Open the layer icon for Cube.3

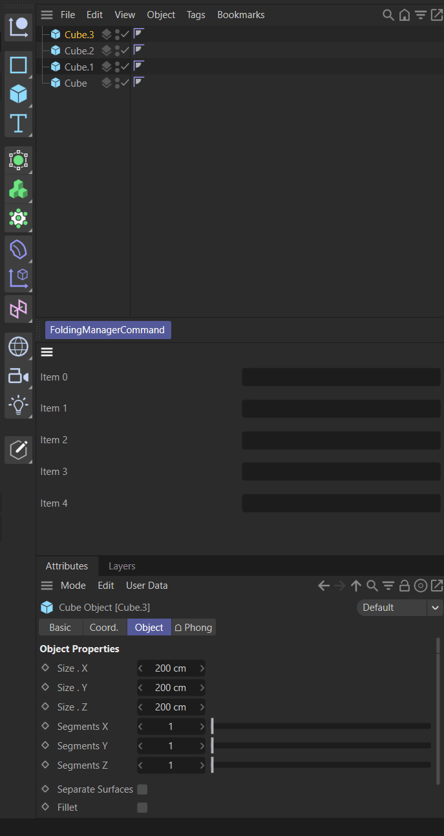pyautogui.click(x=107, y=34)
